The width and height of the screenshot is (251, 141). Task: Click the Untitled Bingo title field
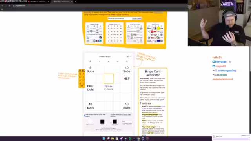pos(105,56)
